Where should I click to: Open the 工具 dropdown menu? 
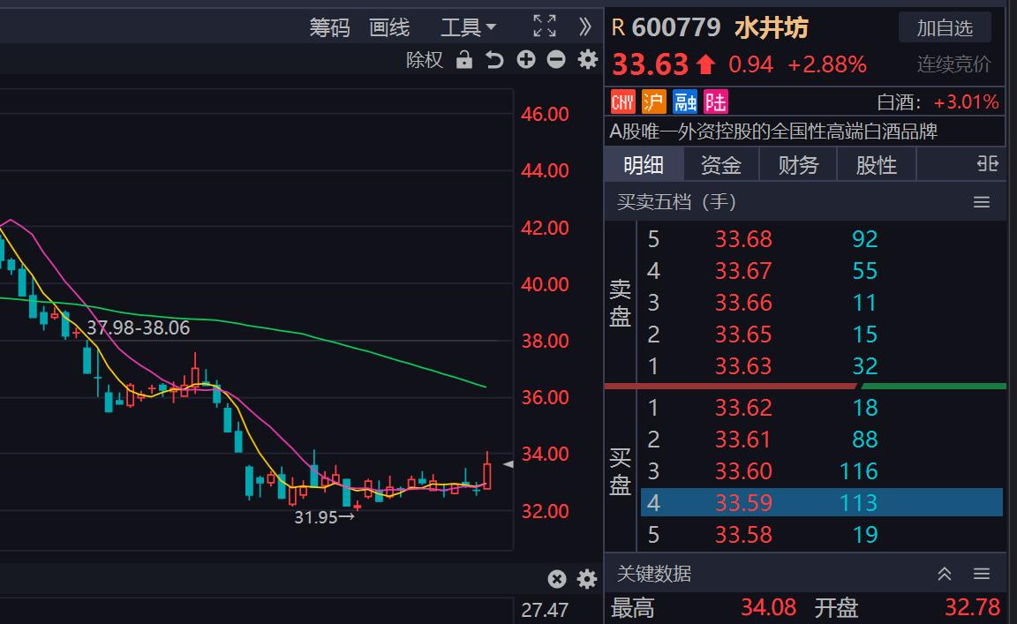468,27
